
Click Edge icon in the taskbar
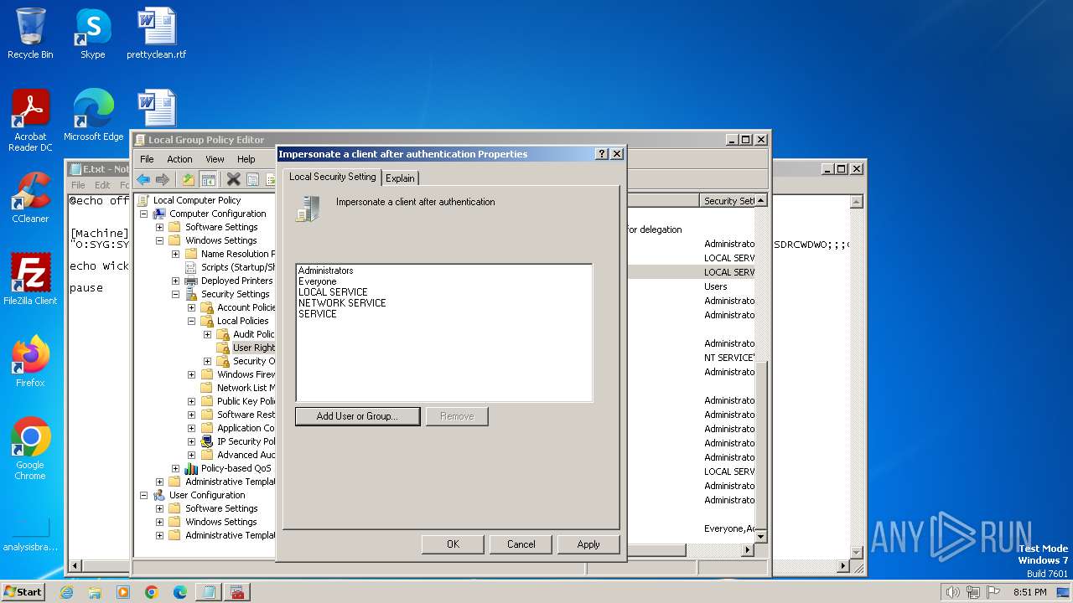179,592
